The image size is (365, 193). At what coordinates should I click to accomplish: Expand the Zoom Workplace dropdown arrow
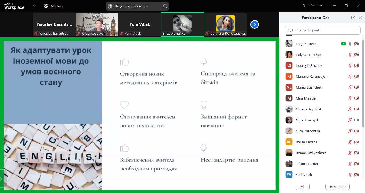coord(34,6)
